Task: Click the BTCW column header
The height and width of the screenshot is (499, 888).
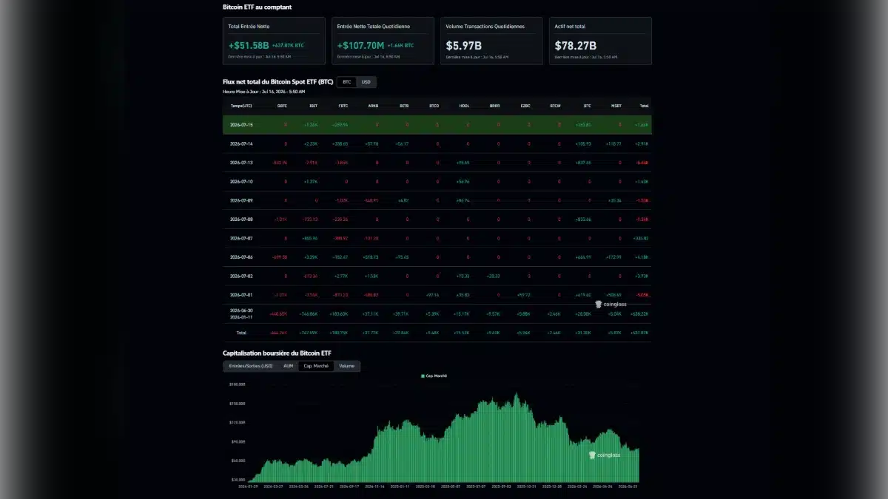Action: click(x=556, y=106)
